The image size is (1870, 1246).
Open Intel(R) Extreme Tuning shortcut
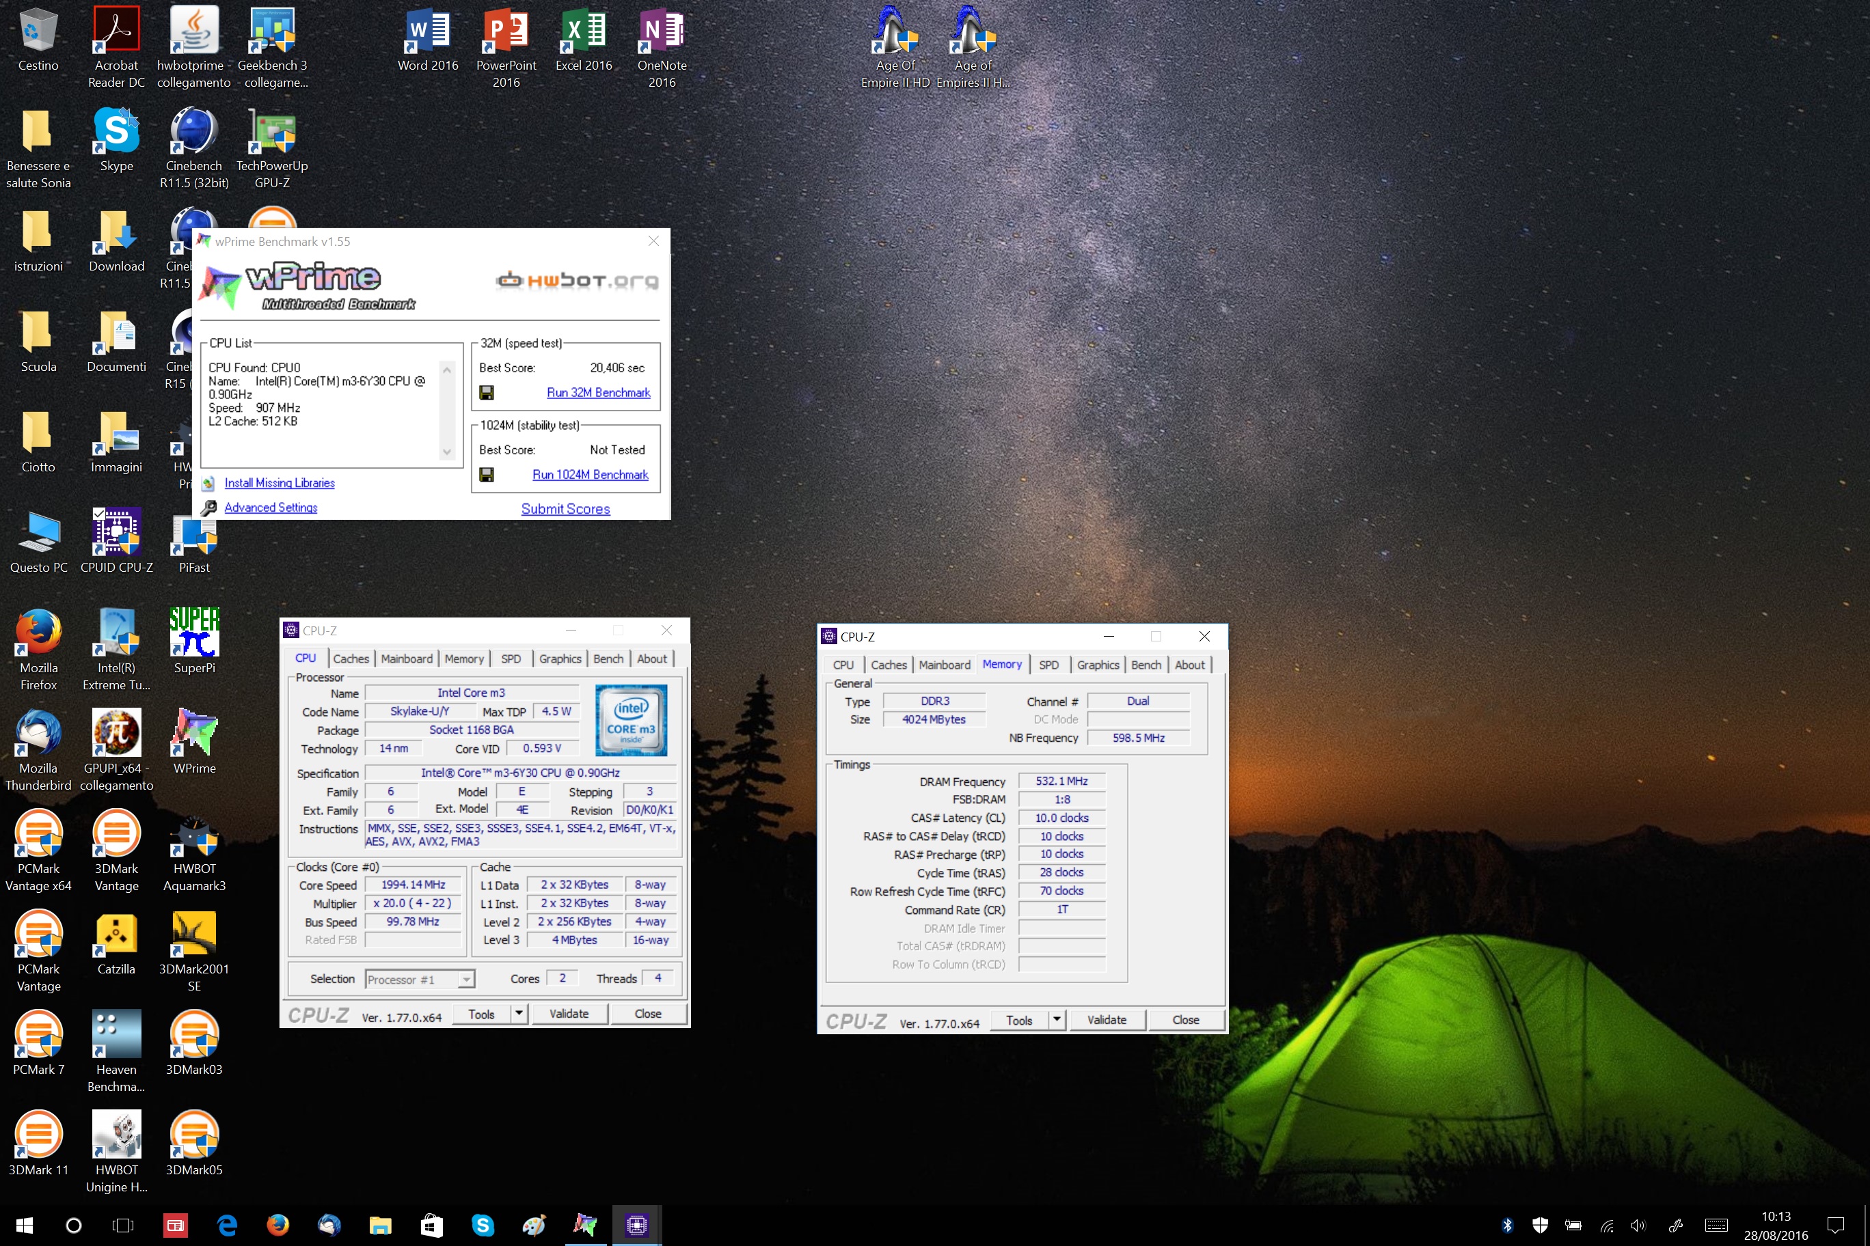pyautogui.click(x=116, y=649)
